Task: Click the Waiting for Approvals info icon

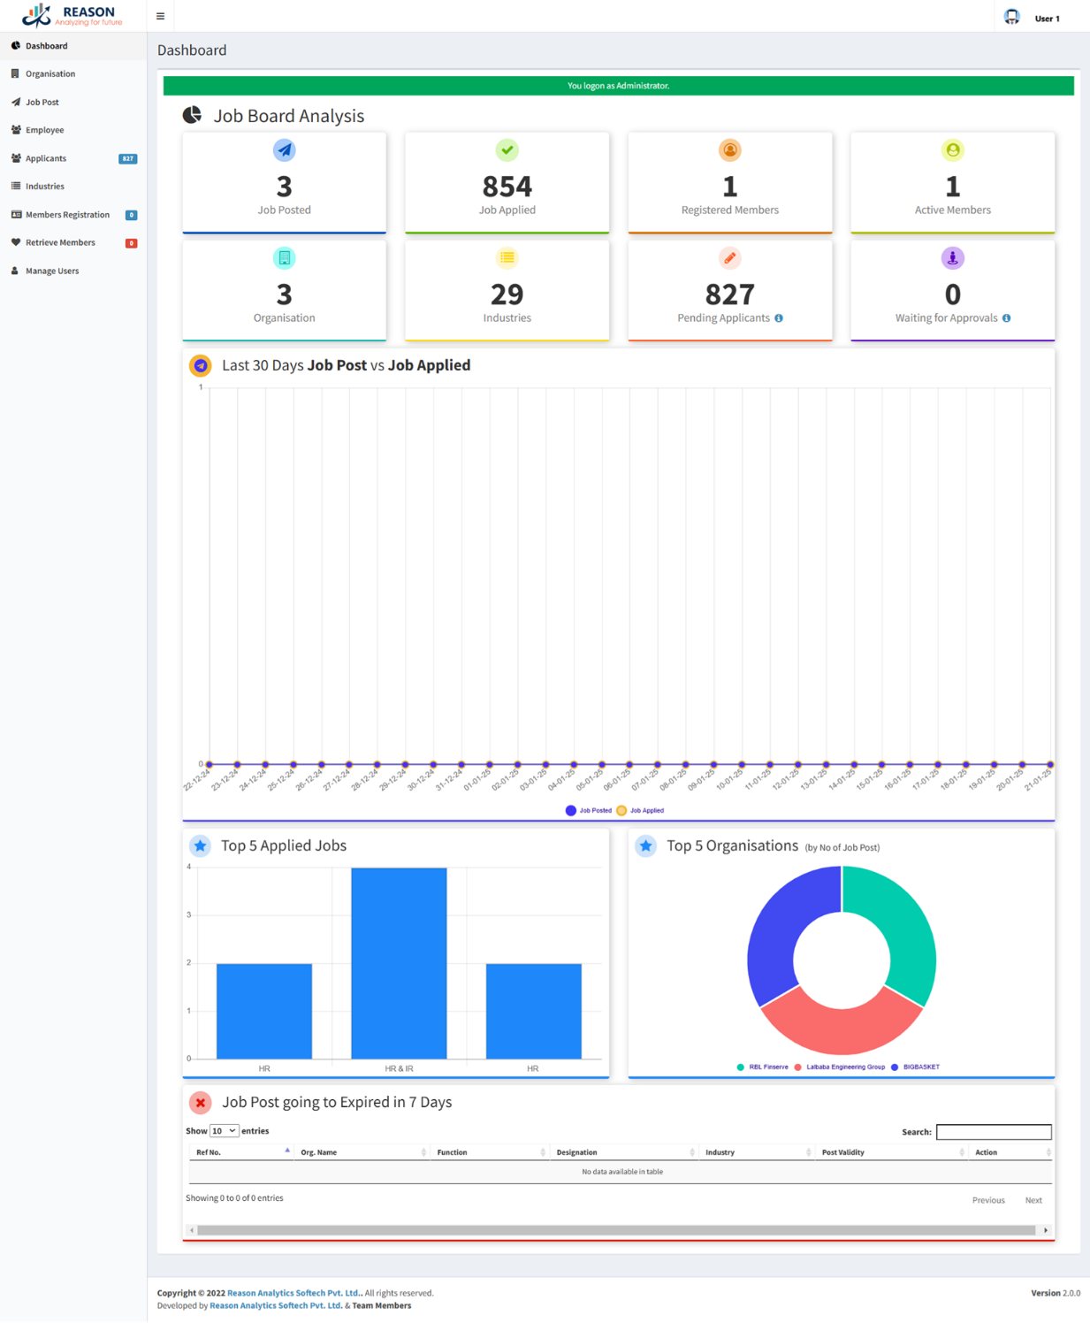Action: [1006, 318]
